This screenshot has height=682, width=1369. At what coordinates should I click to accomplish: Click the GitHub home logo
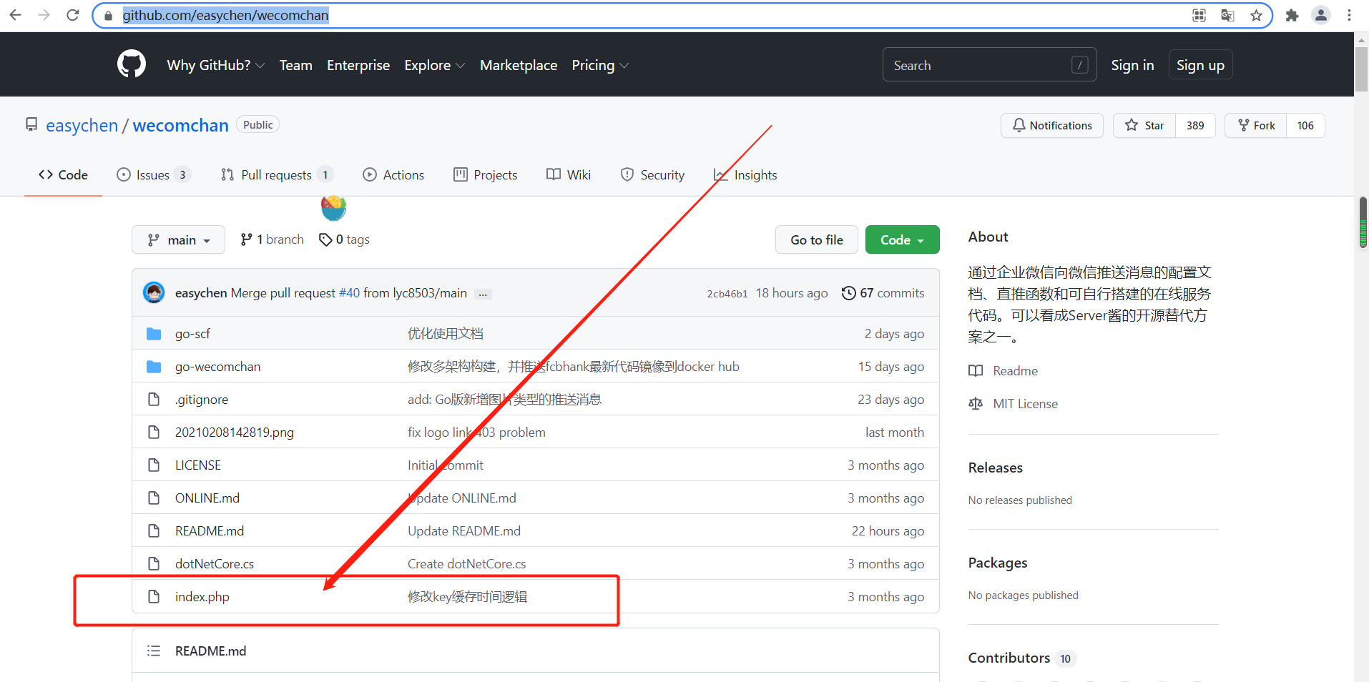pos(131,64)
